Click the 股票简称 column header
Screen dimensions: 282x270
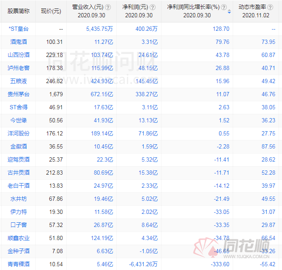coord(19,11)
